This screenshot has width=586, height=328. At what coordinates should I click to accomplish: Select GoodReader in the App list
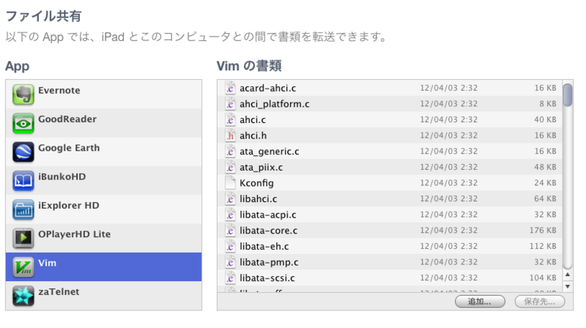pos(103,123)
